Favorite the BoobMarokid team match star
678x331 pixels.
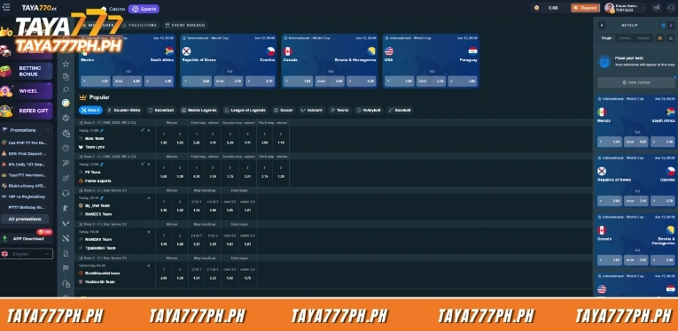[x=149, y=266]
